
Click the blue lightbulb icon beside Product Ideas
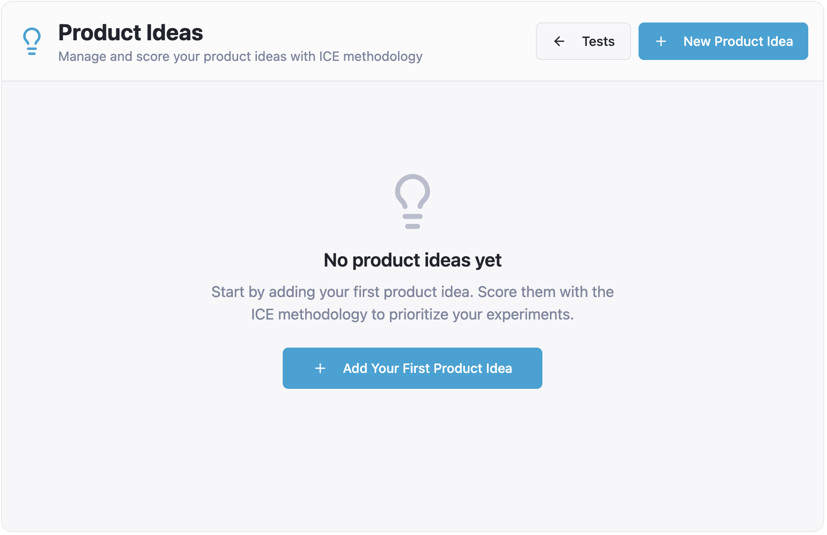(32, 41)
